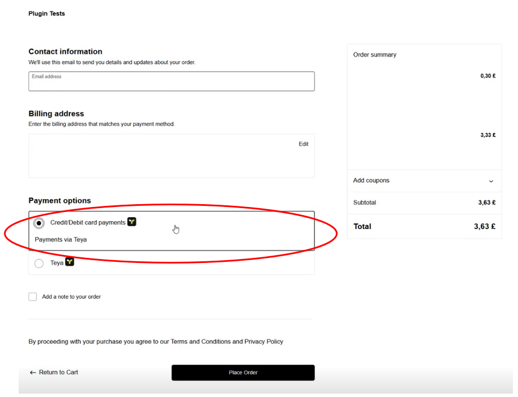Open the Privacy Policy link
The image size is (518, 397).
[x=264, y=342]
